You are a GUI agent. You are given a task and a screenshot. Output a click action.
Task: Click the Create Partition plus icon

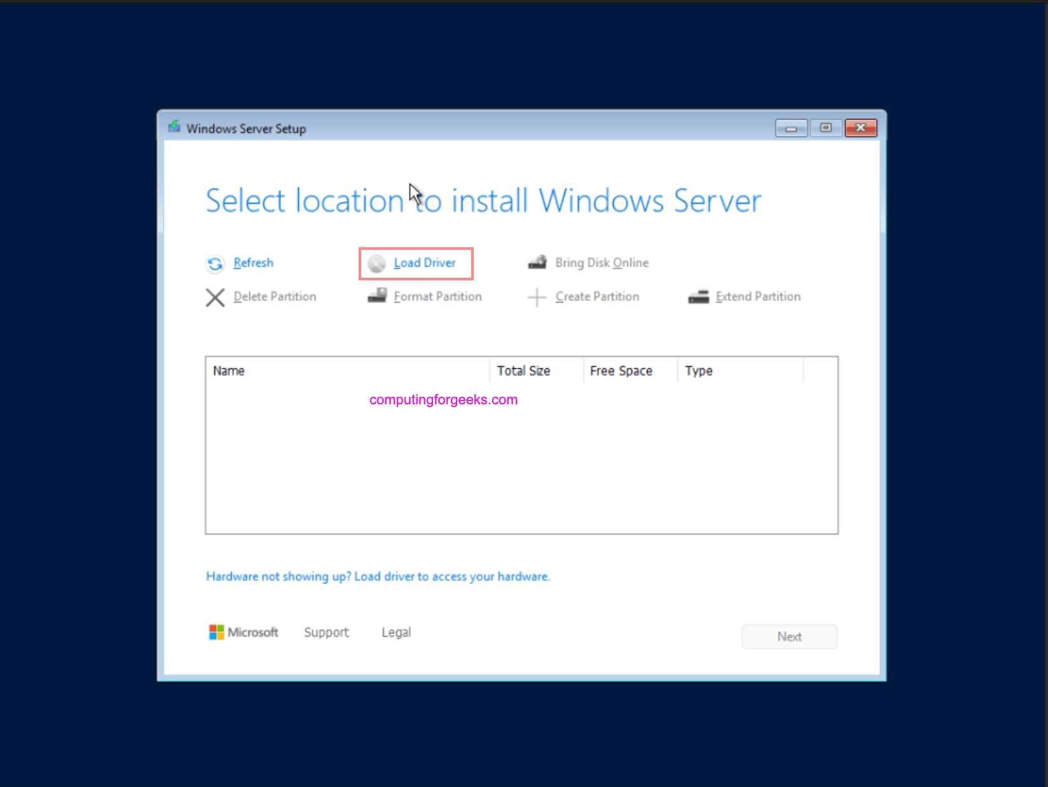point(537,296)
